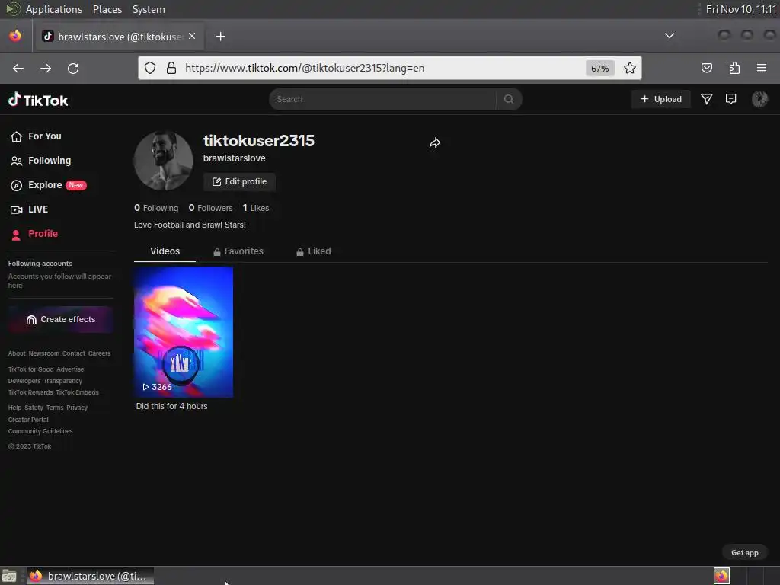Open the Privacy link

point(77,408)
